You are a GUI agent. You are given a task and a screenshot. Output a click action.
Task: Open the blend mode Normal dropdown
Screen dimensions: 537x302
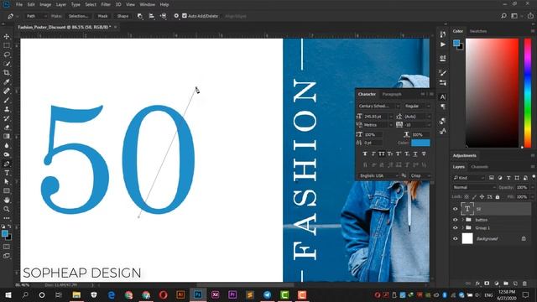tap(474, 187)
